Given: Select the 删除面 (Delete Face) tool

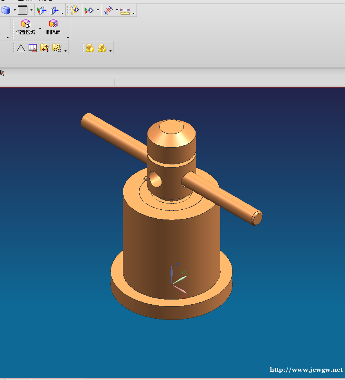Looking at the screenshot, I should point(53,27).
